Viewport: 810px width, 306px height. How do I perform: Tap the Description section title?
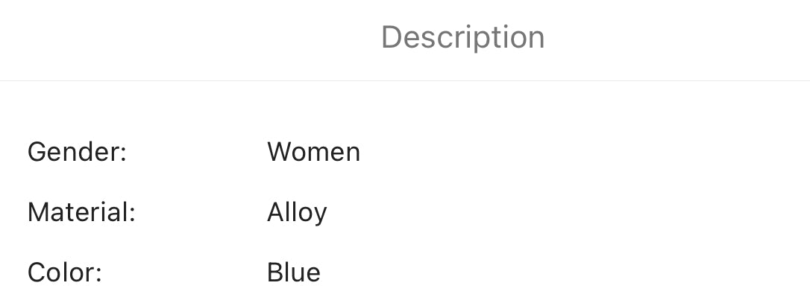[462, 37]
